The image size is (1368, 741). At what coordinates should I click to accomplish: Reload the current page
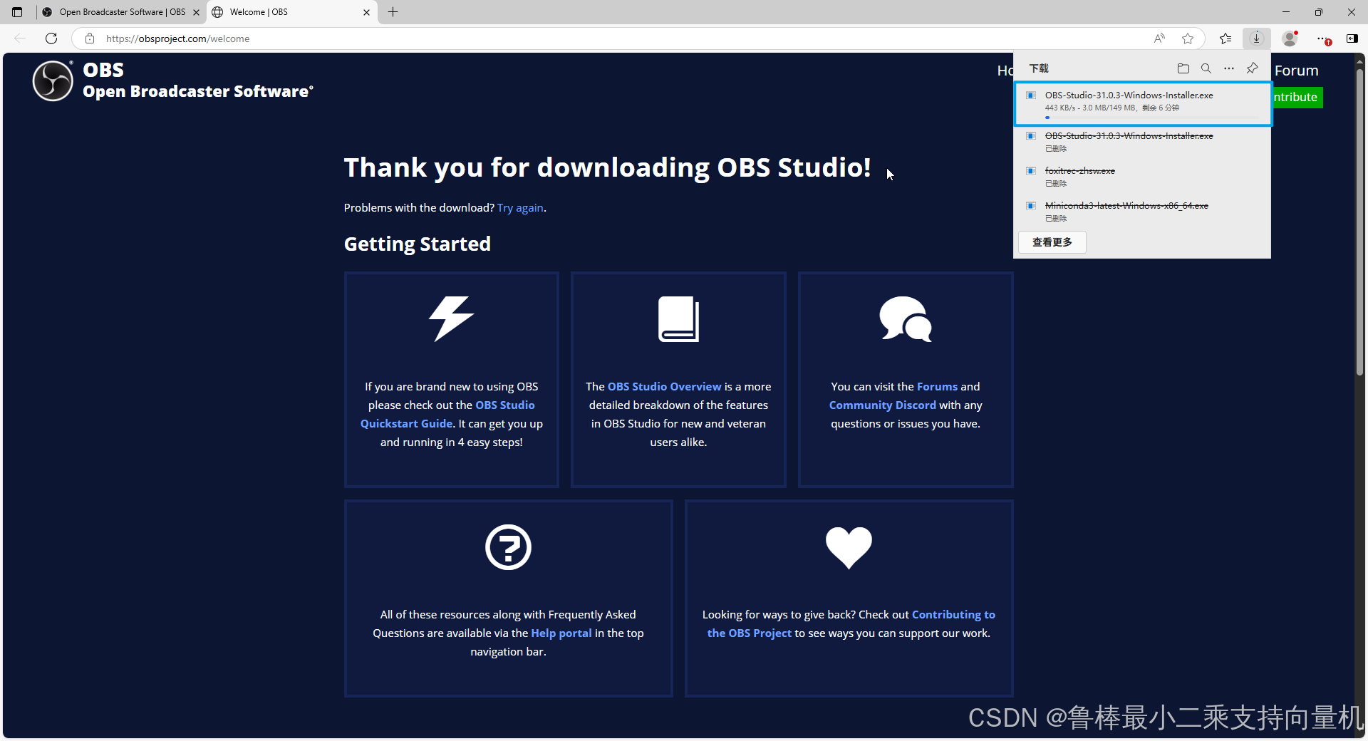tap(51, 38)
